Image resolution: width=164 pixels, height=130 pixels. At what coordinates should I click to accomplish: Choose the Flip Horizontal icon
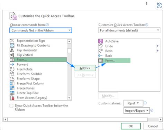tap(12, 50)
